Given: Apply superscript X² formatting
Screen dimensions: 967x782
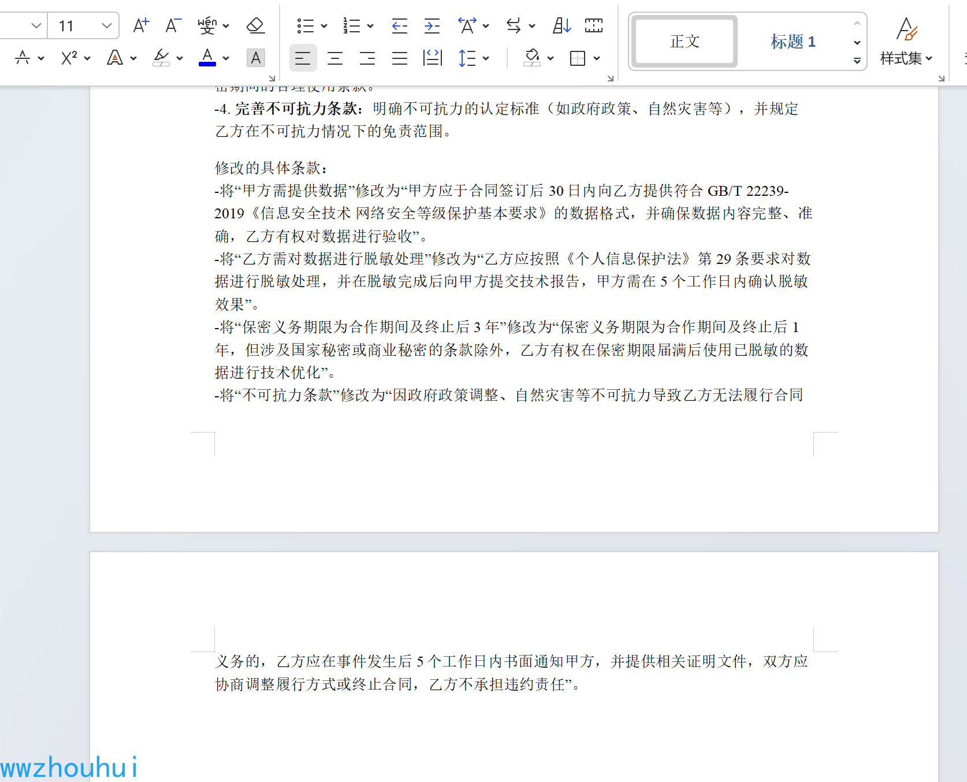Looking at the screenshot, I should (x=69, y=58).
